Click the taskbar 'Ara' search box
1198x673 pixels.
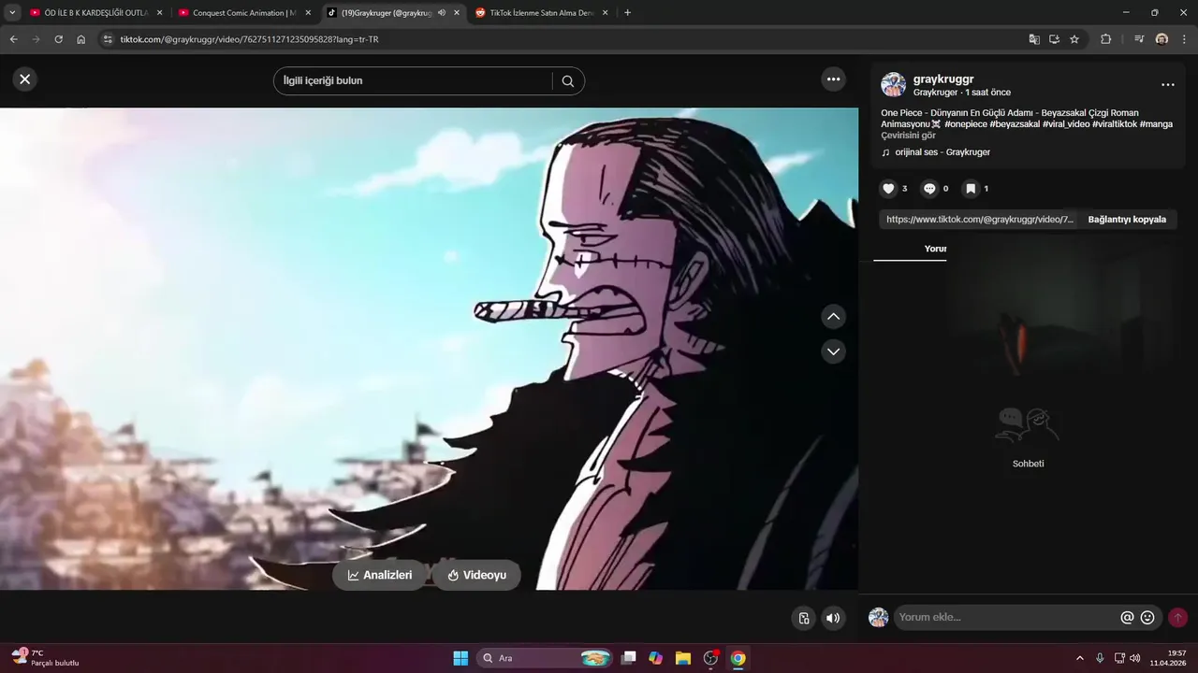(547, 658)
